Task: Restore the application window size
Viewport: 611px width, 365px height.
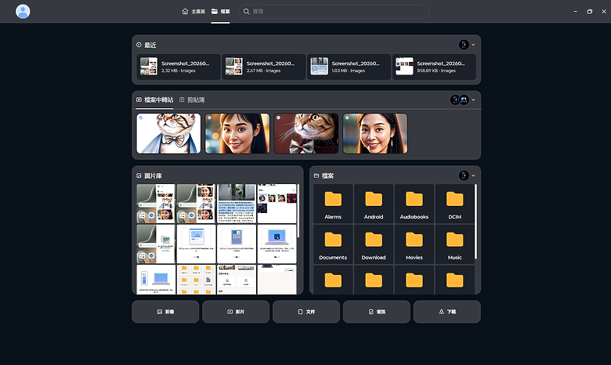Action: click(590, 11)
